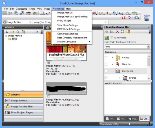Collapse the Categories tree arrow
Screen dimensions: 155x128
click(113, 71)
